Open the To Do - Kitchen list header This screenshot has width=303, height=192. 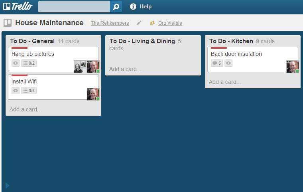231,41
